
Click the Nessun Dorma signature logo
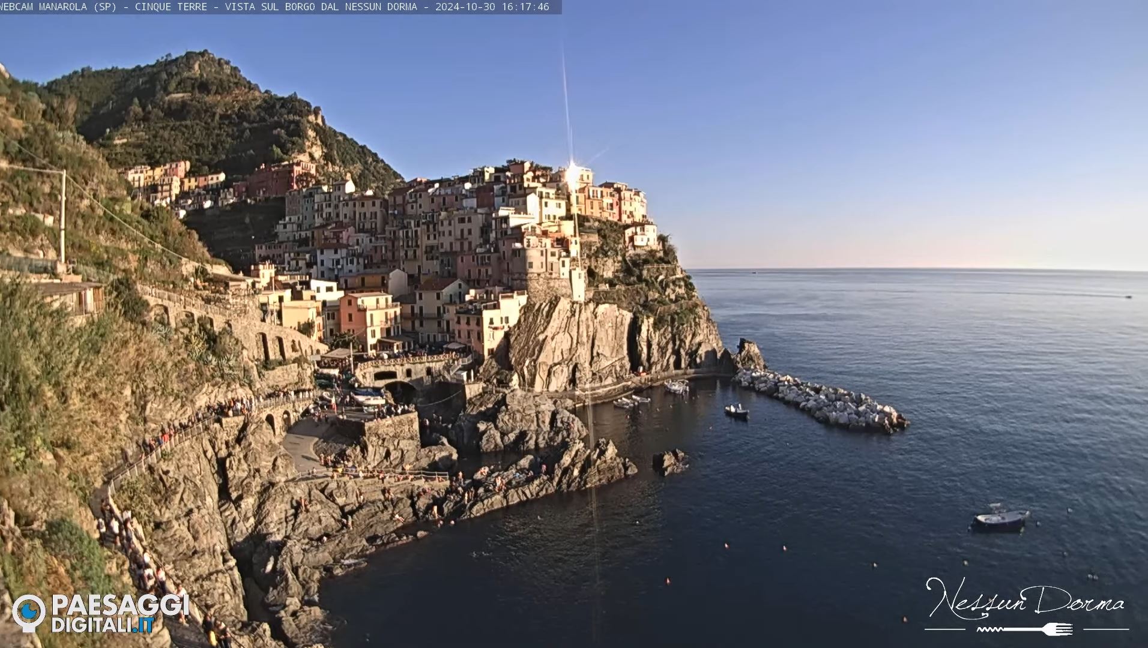1024,599
